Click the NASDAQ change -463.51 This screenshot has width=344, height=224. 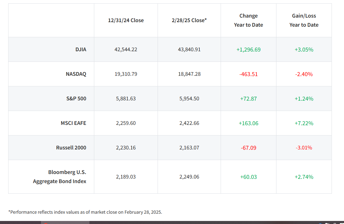click(248, 74)
